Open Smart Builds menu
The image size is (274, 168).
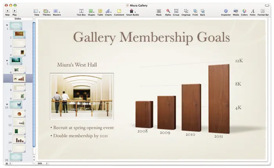(x=132, y=12)
